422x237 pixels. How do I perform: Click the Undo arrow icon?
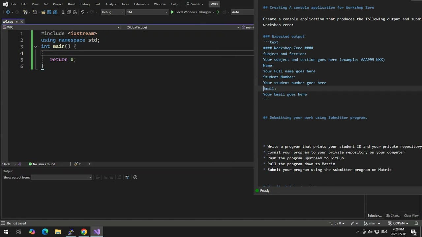(82, 12)
